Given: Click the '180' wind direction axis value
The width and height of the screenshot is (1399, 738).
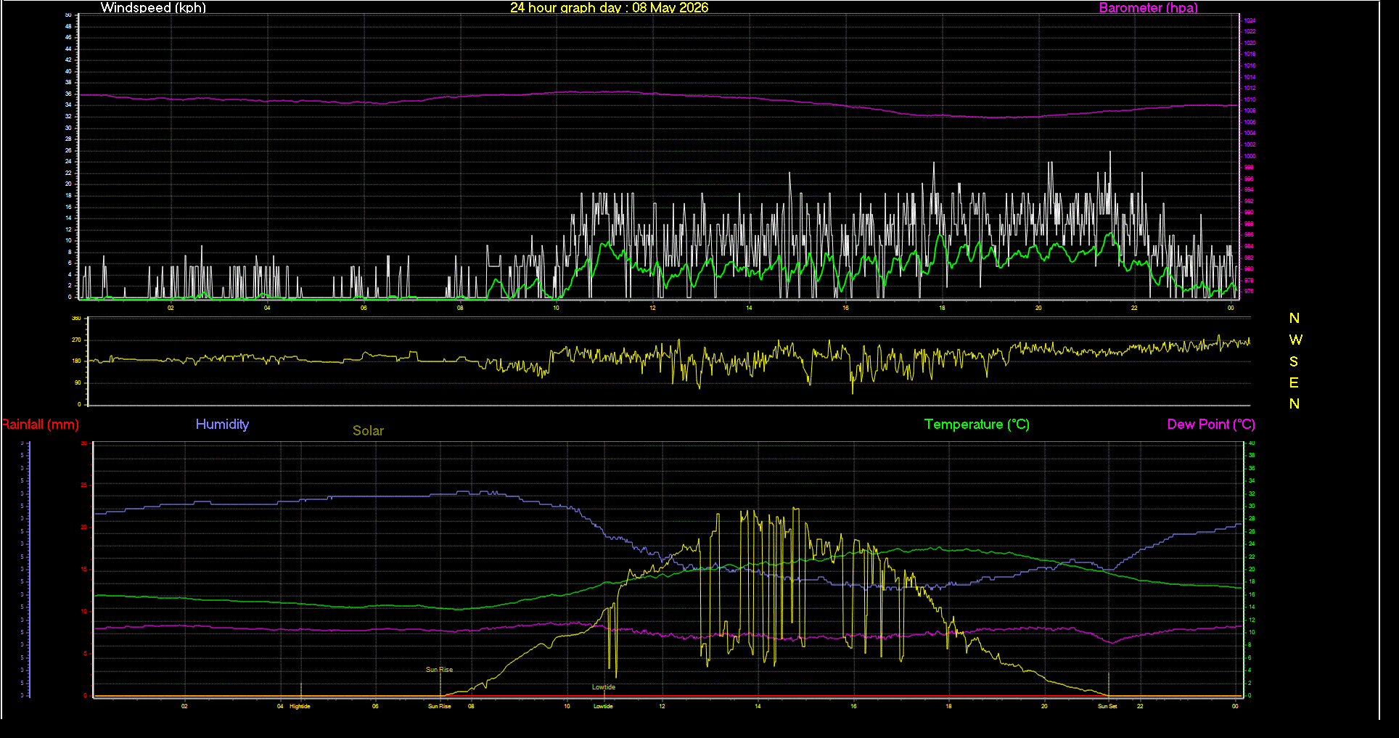Looking at the screenshot, I should [x=76, y=361].
